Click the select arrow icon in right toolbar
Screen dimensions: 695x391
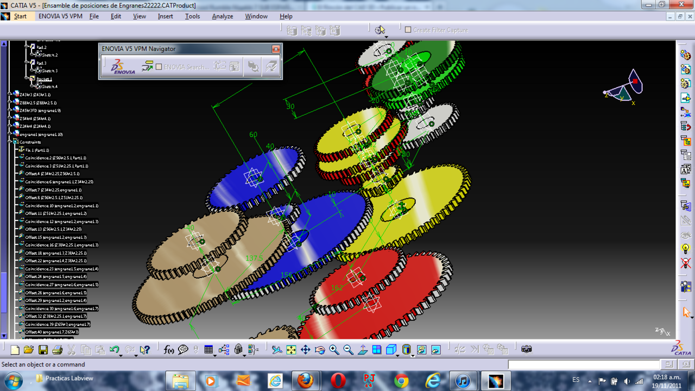tap(686, 312)
